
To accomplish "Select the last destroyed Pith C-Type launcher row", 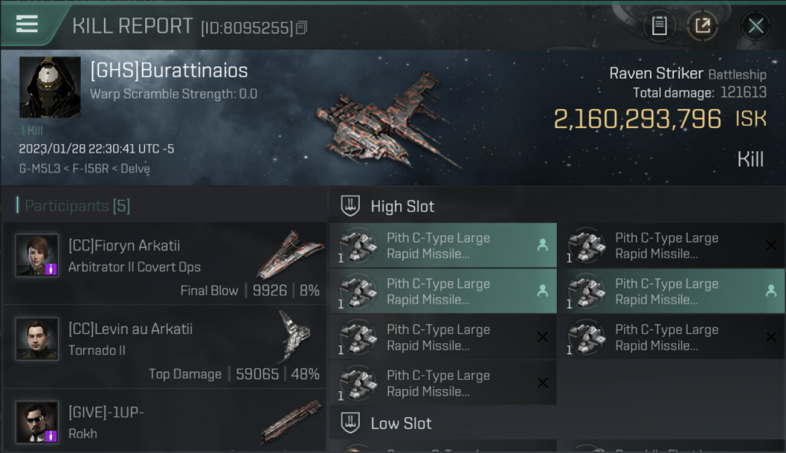I will (x=443, y=384).
